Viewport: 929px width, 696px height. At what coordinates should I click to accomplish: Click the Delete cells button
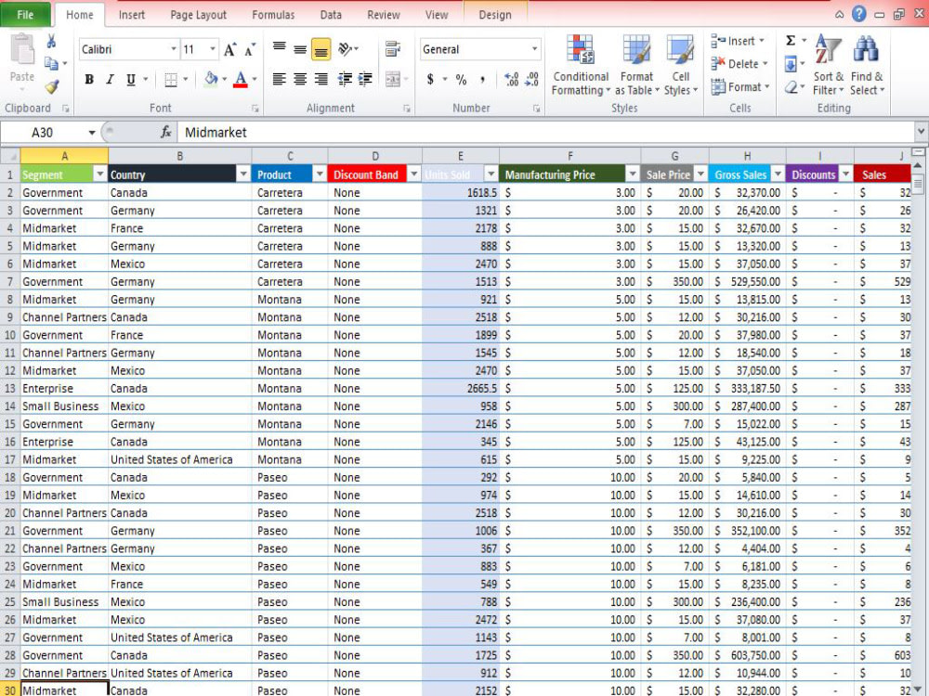tap(733, 64)
